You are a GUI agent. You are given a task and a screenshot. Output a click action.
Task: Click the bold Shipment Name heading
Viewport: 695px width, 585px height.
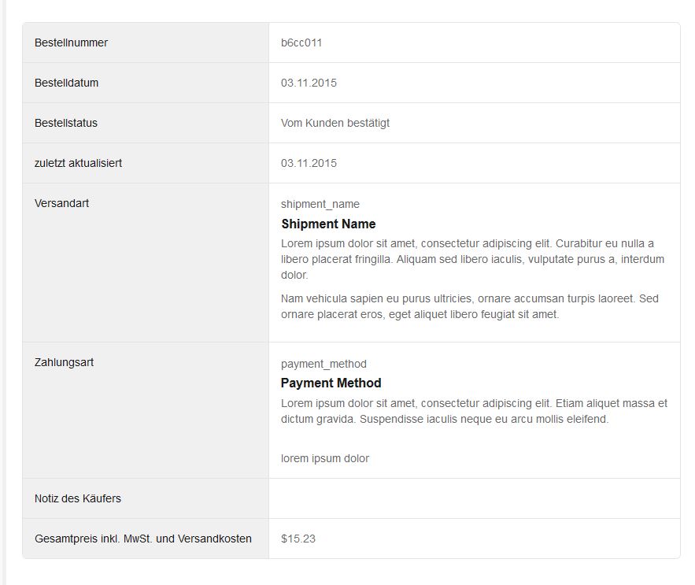(x=328, y=224)
